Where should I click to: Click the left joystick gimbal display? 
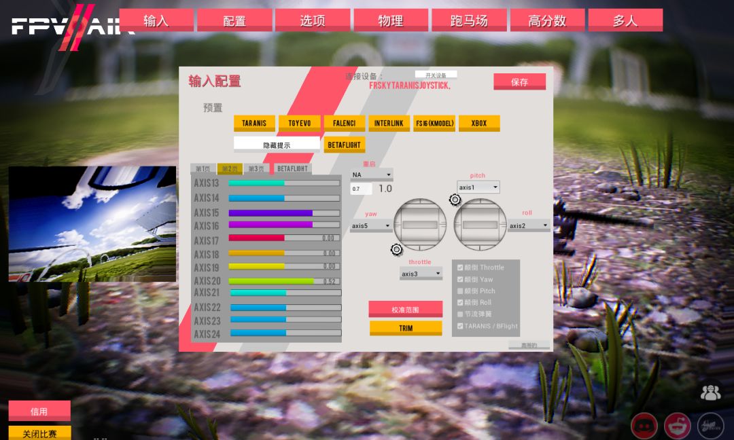(420, 225)
